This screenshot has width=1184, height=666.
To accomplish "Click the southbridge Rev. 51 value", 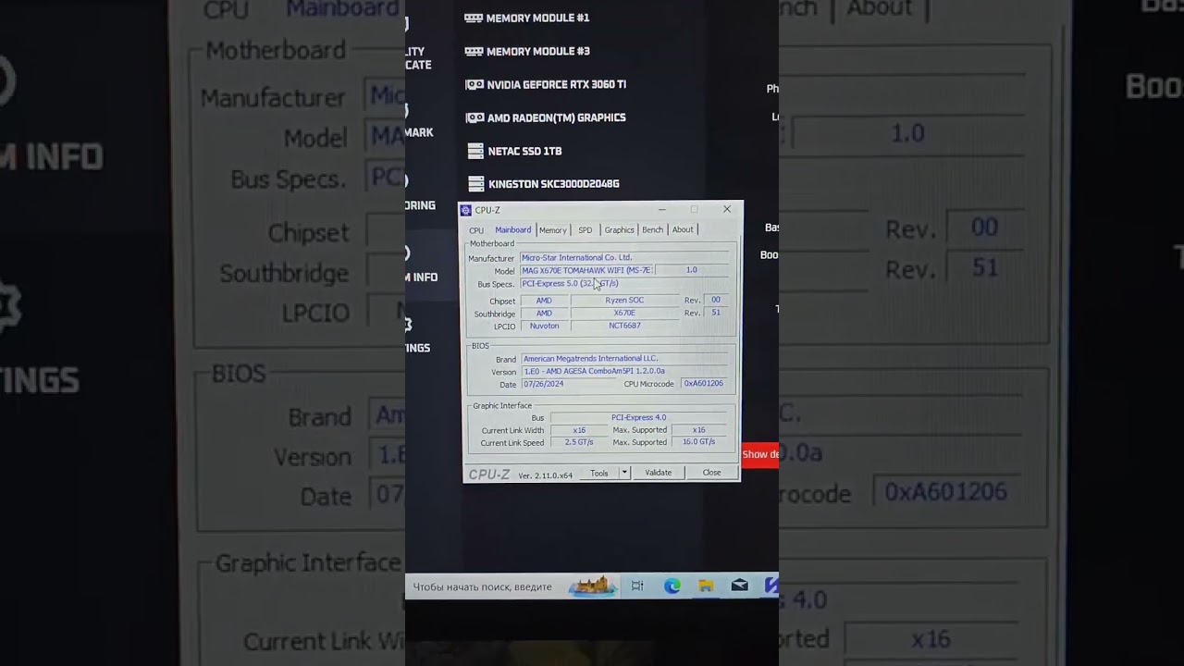I will click(x=715, y=313).
